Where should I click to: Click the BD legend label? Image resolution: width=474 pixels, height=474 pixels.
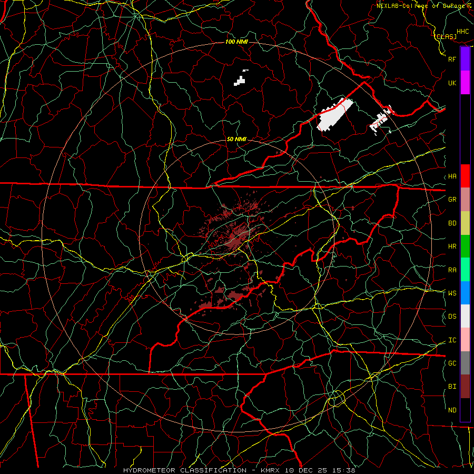[452, 223]
